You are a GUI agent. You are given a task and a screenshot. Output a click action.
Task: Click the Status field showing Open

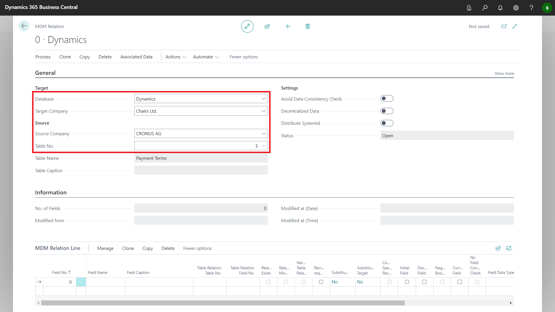(x=447, y=135)
